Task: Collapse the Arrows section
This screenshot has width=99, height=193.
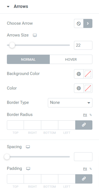Action: tap(8, 7)
